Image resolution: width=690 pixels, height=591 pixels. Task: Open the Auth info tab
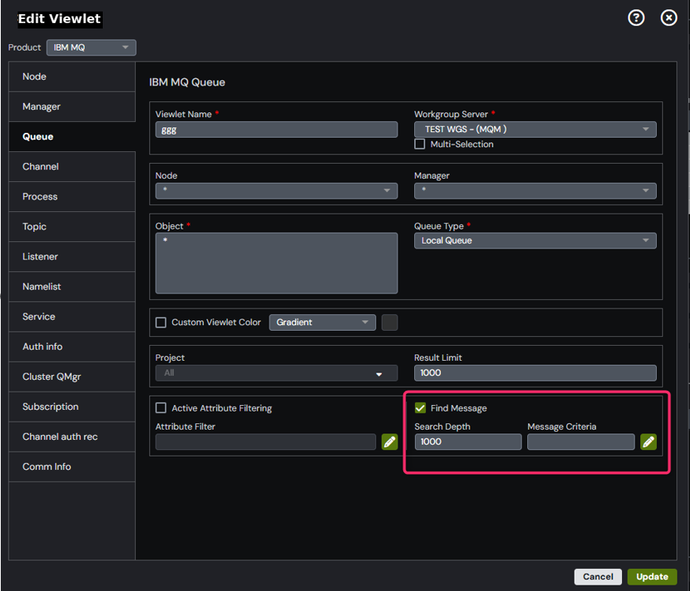[72, 347]
